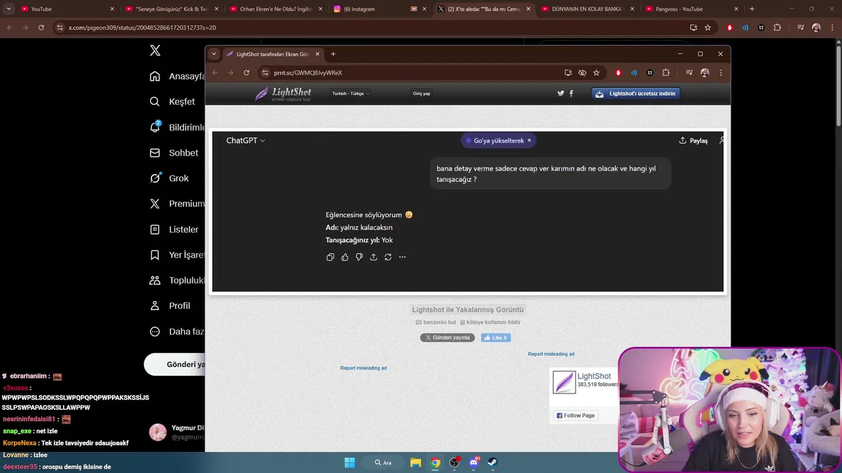Screen dimensions: 842x473
Task: Open Steam from the taskbar
Action: [493, 462]
